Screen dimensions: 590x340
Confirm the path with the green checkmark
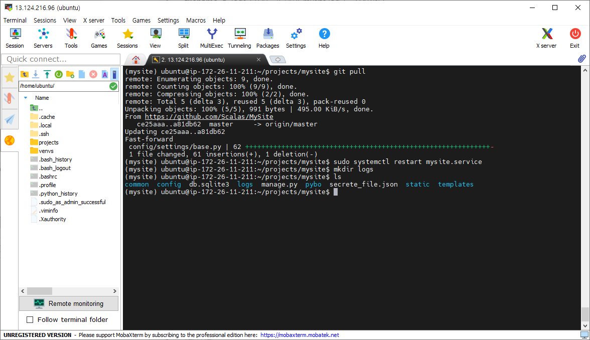[x=113, y=86]
